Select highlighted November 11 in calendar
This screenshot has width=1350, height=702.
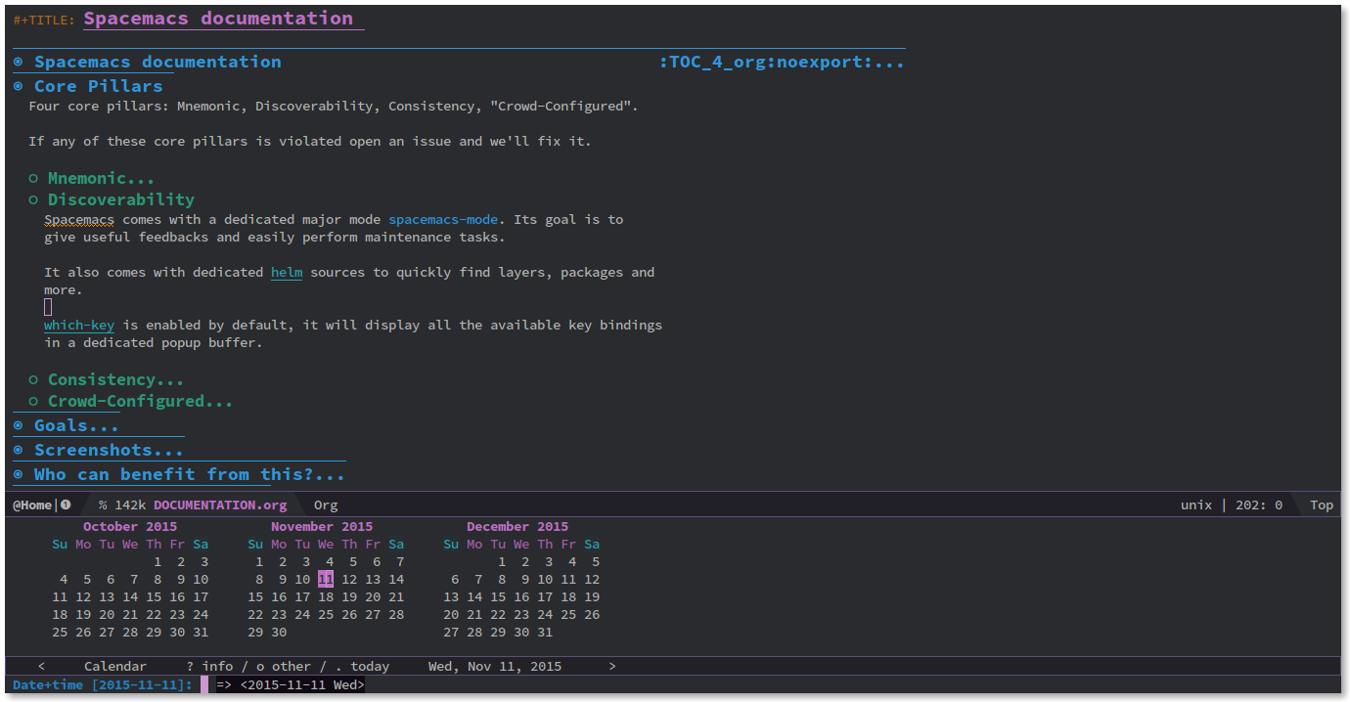click(326, 579)
